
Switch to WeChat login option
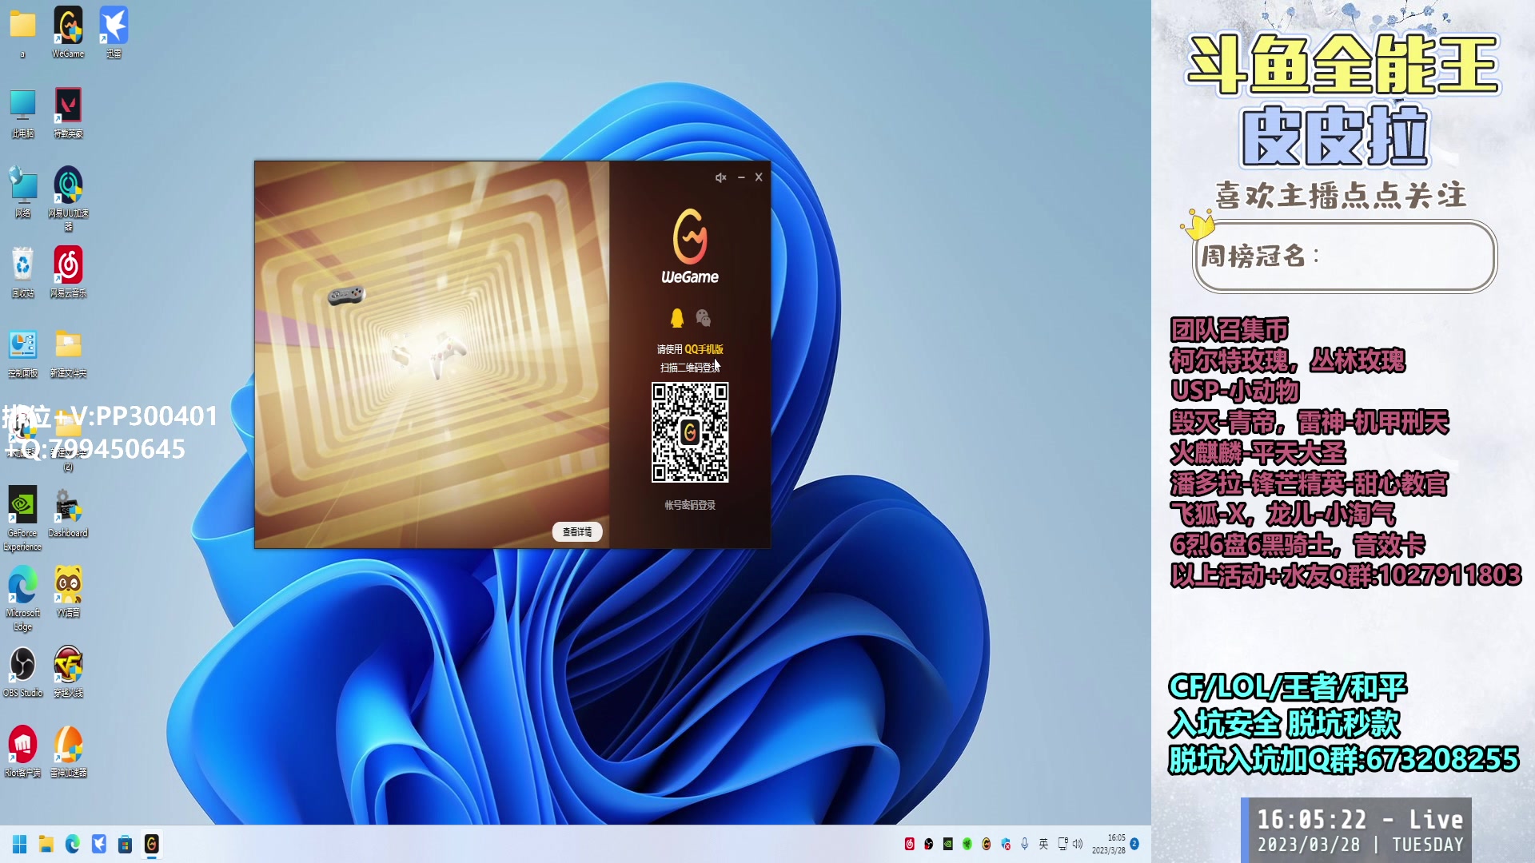click(704, 318)
